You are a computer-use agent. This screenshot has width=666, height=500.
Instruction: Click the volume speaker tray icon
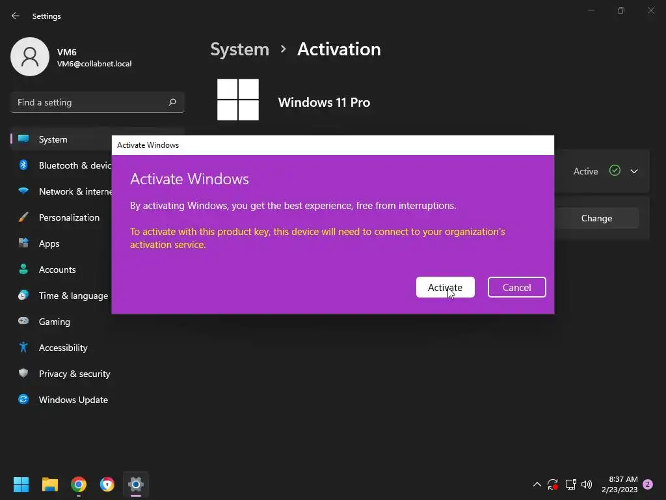587,484
